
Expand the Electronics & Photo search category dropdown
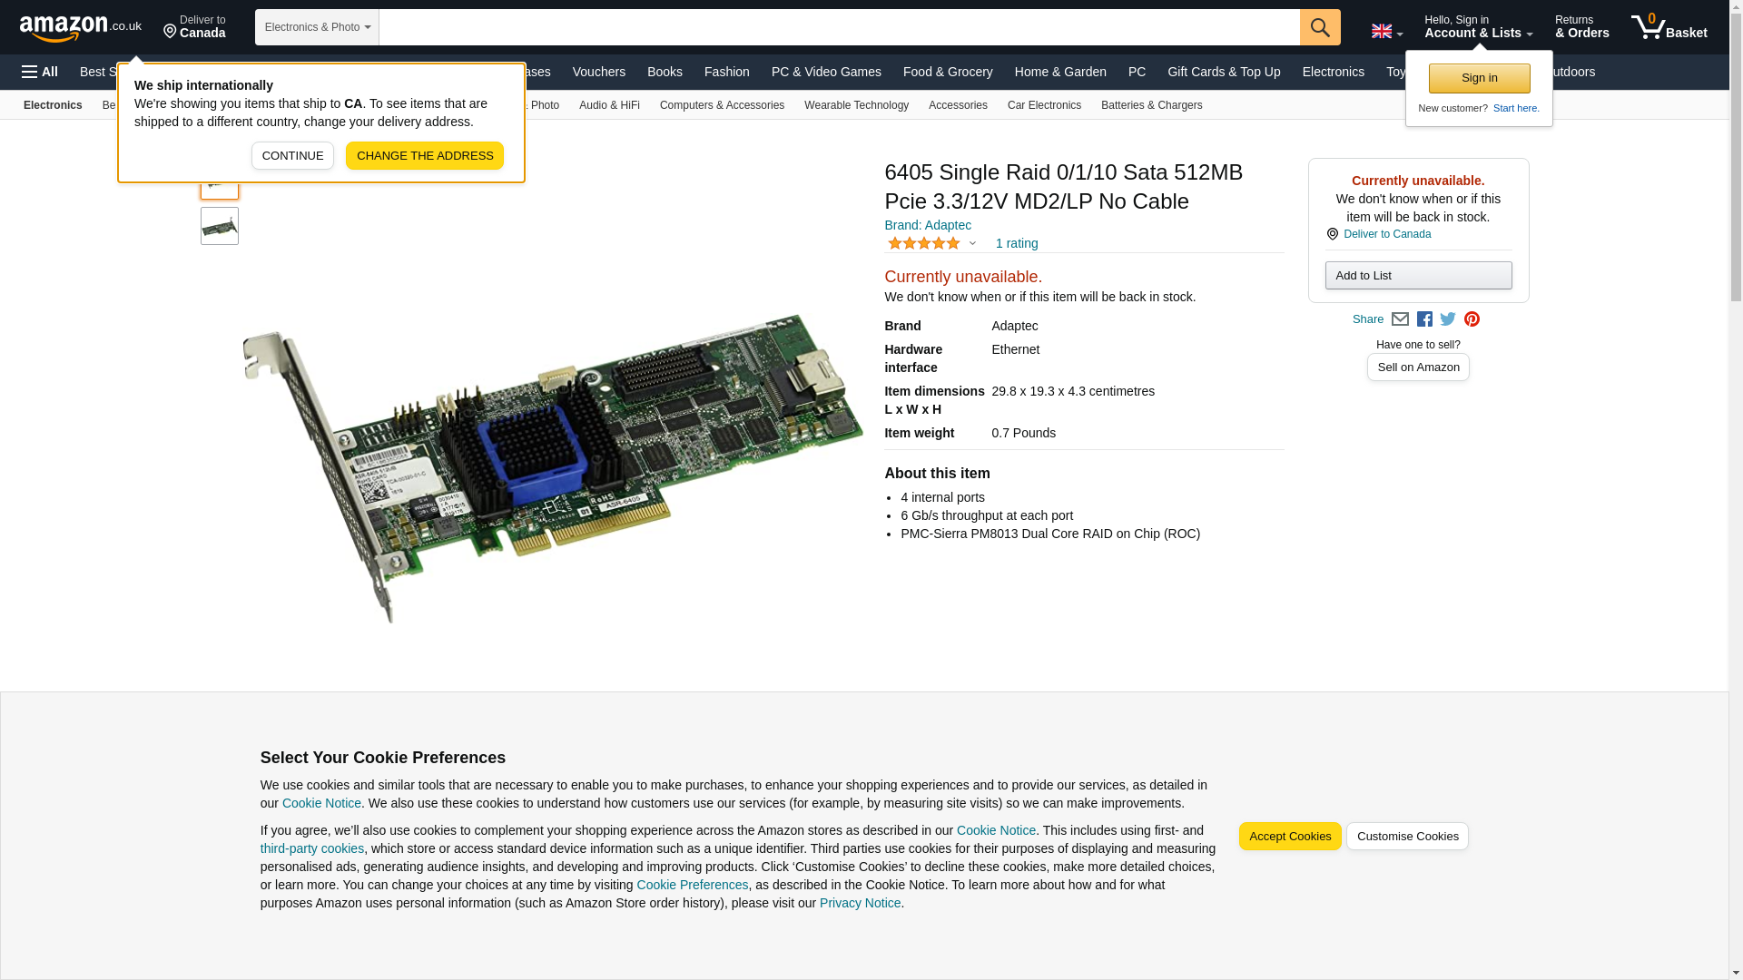point(317,27)
